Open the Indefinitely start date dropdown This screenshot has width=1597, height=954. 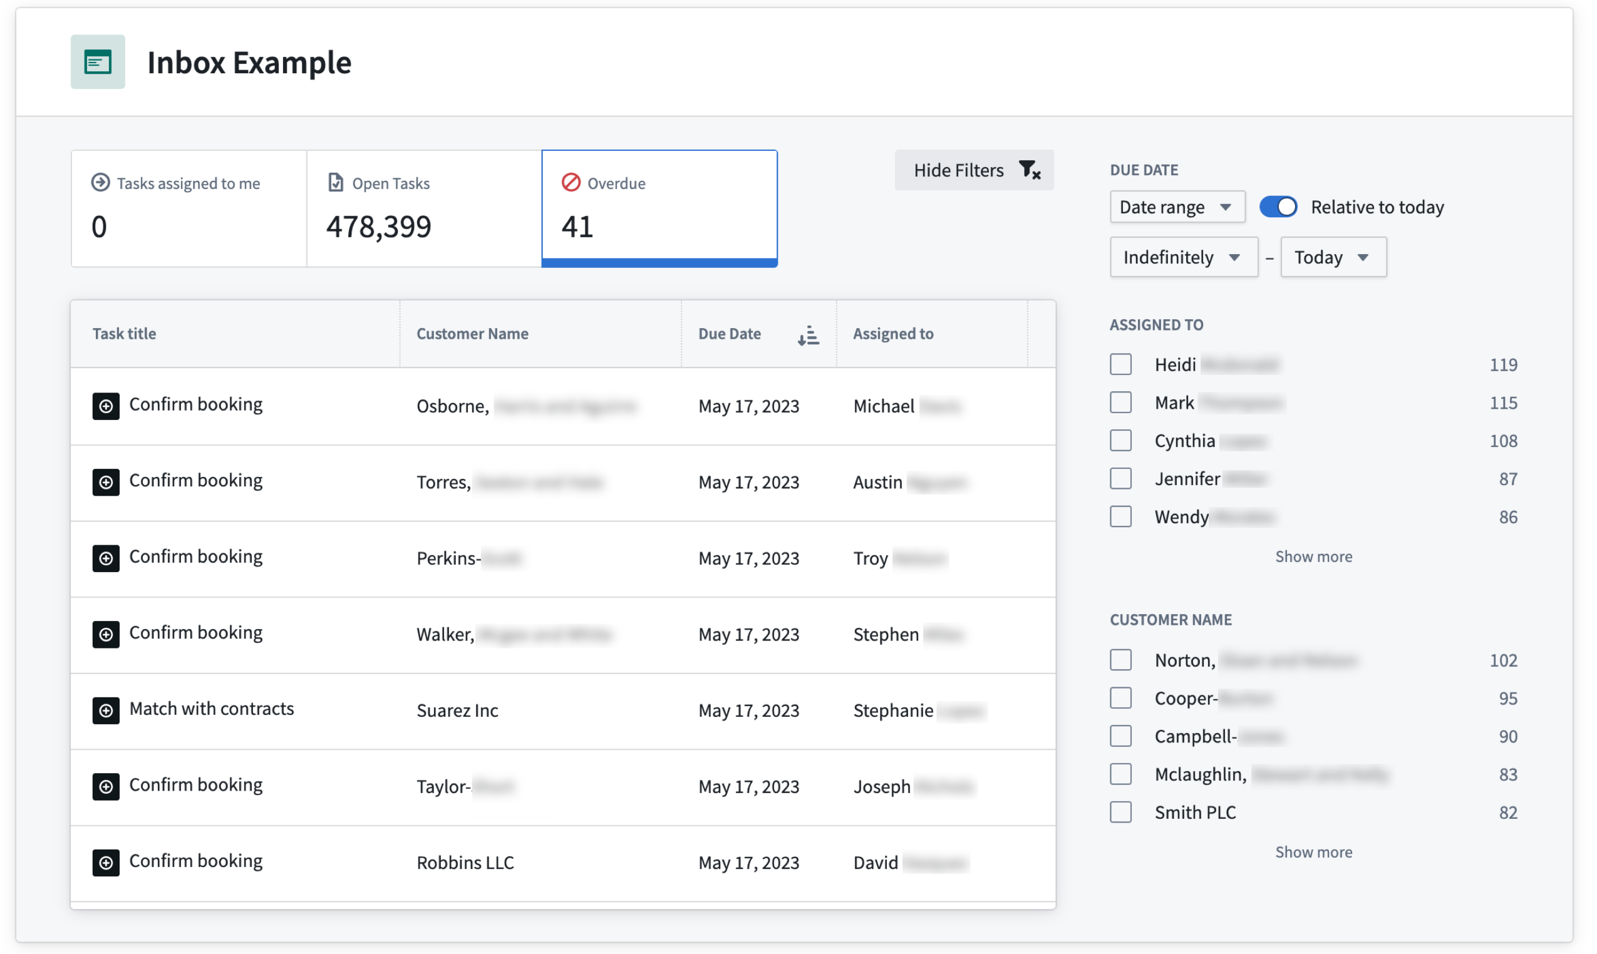[1184, 257]
